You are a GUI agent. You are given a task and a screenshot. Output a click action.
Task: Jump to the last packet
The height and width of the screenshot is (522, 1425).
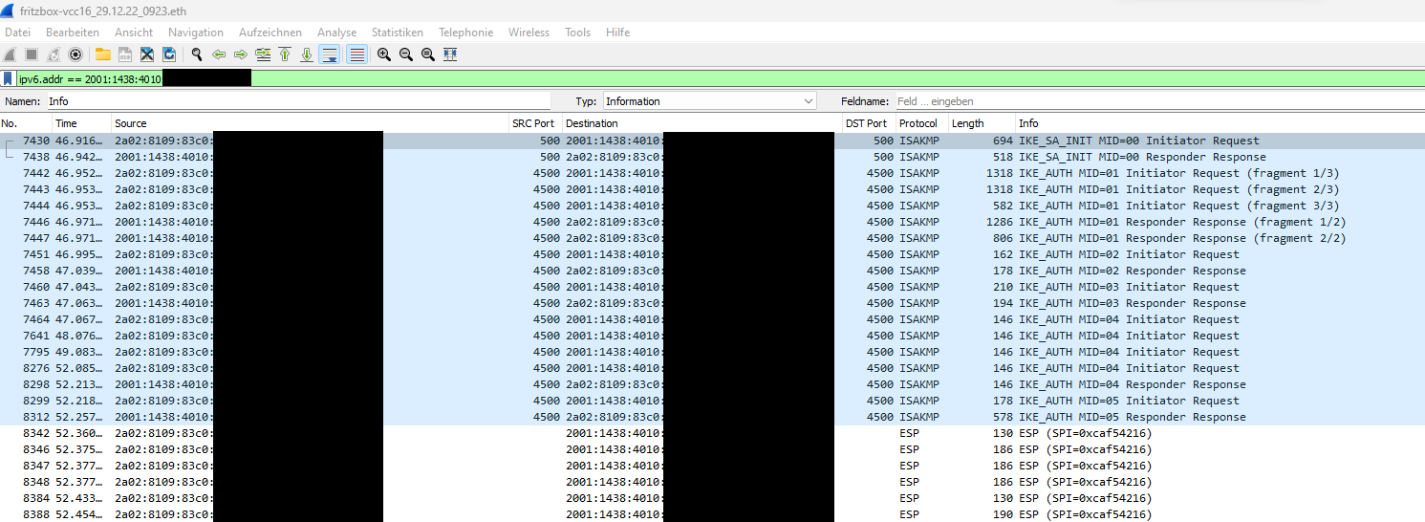coord(307,54)
